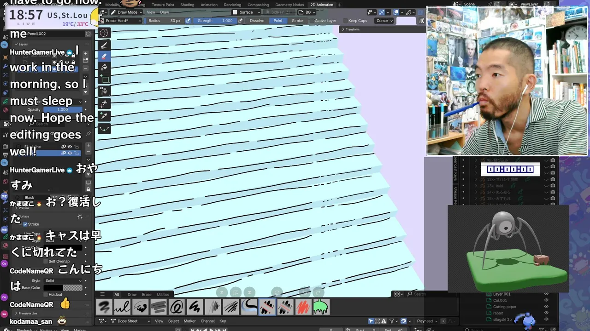This screenshot has width=590, height=331.
Task: Toggle the Active Layer checkbox
Action: click(312, 21)
